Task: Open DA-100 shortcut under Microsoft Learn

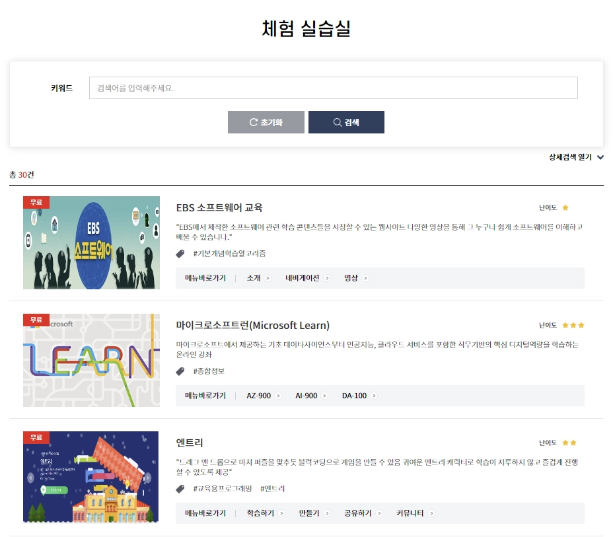Action: click(x=359, y=396)
